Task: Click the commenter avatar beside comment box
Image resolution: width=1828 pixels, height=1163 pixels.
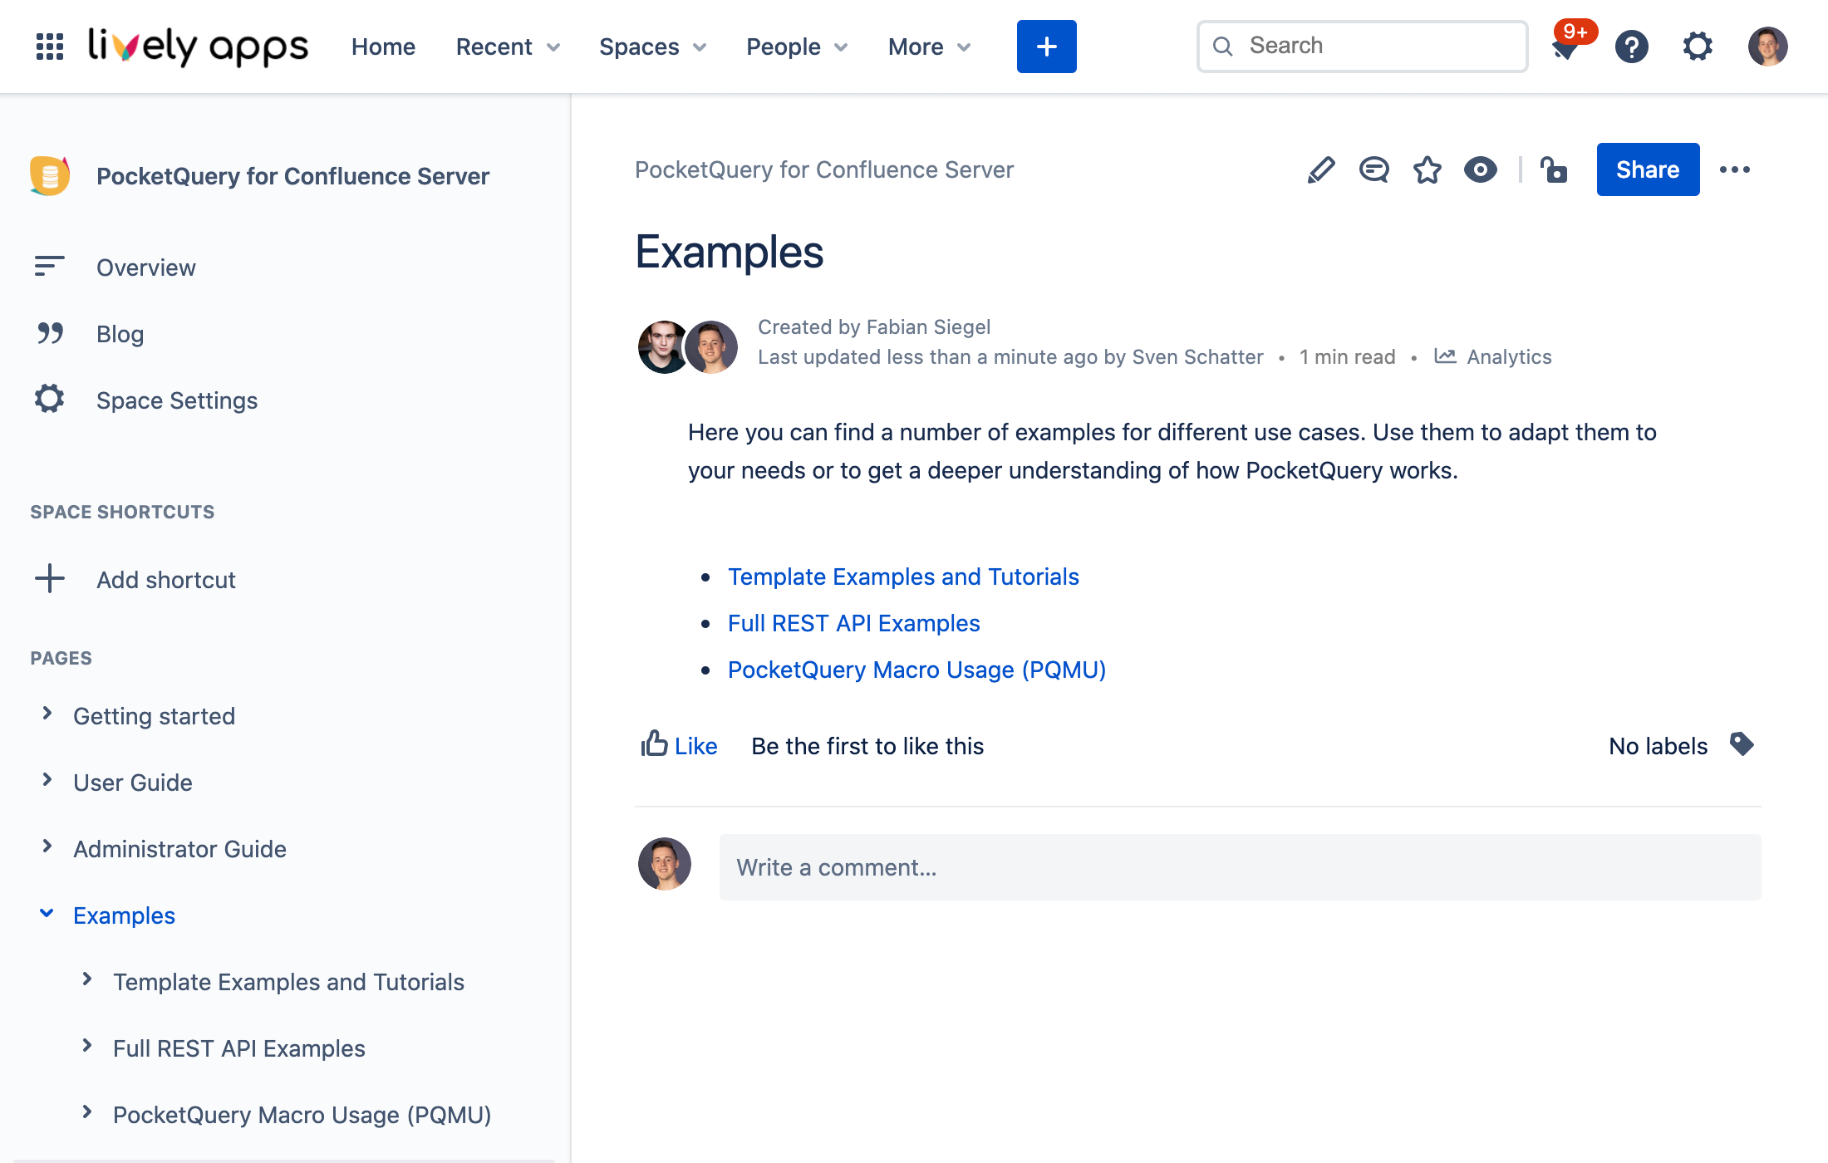Action: click(665, 864)
